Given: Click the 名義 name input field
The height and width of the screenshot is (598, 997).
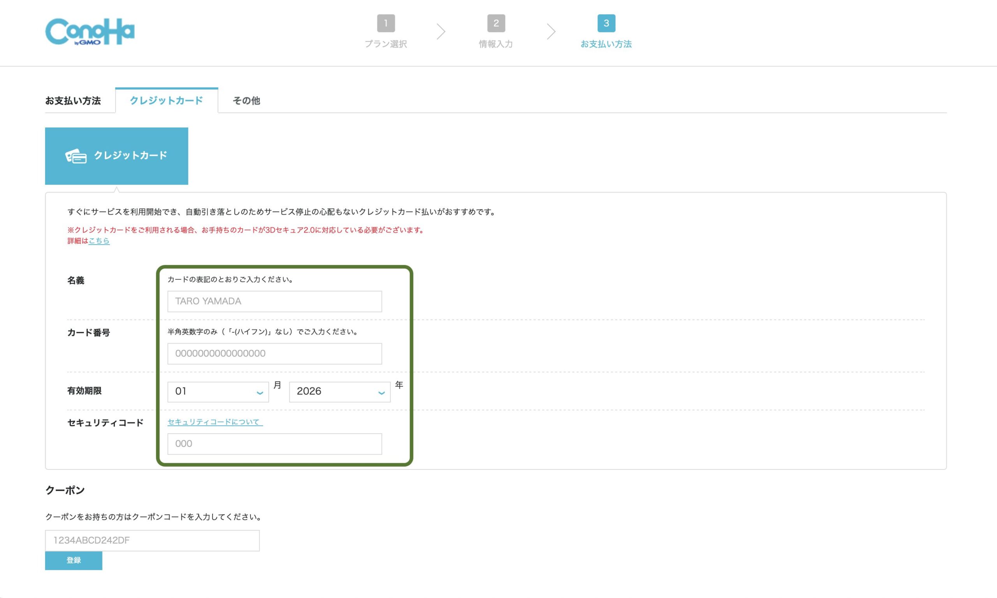Looking at the screenshot, I should point(274,301).
